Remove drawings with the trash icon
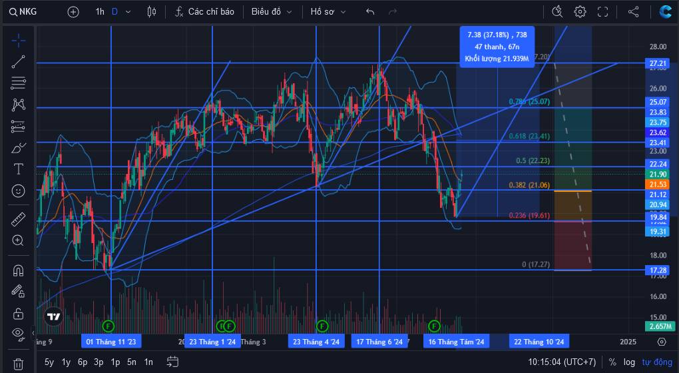This screenshot has width=679, height=373. click(x=18, y=364)
